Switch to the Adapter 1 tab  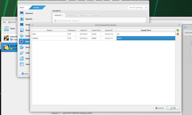coord(59,15)
